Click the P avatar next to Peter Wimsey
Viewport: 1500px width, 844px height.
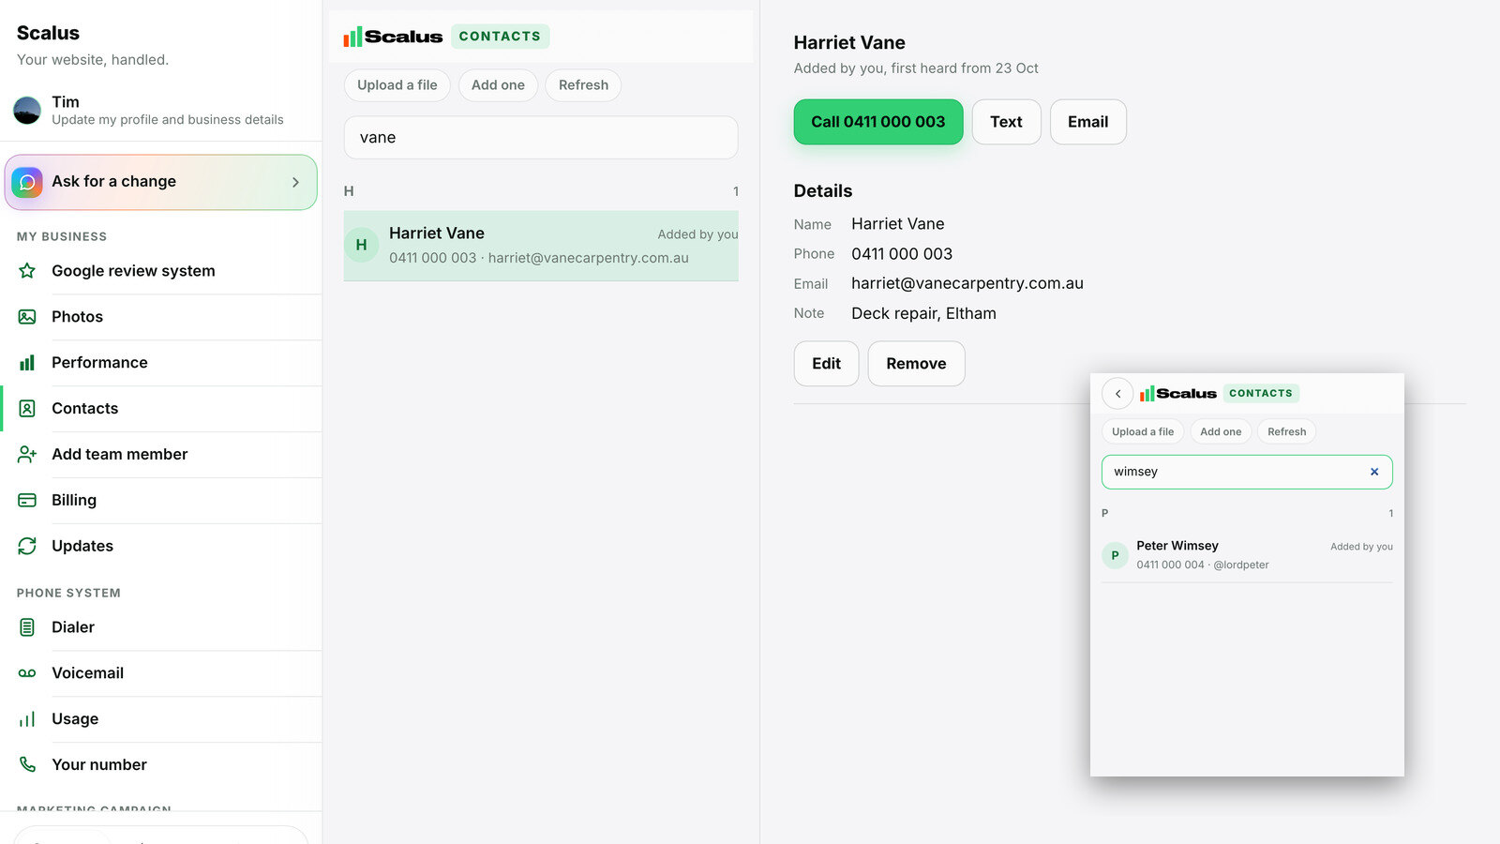(1115, 555)
